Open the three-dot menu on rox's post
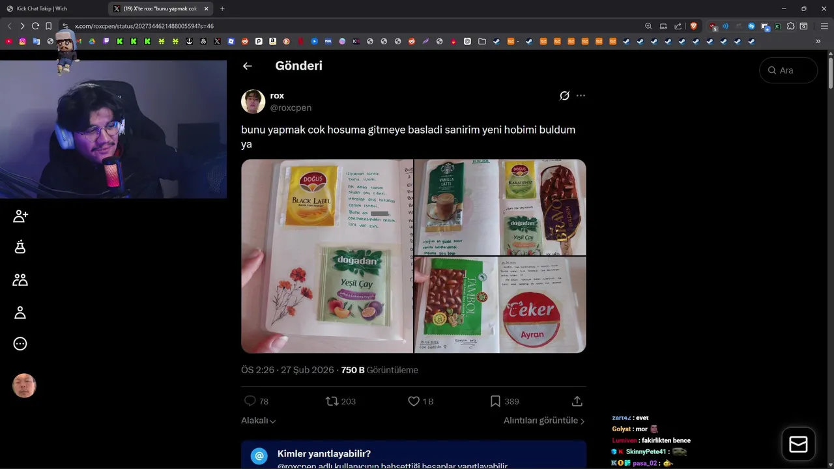 coord(581,96)
